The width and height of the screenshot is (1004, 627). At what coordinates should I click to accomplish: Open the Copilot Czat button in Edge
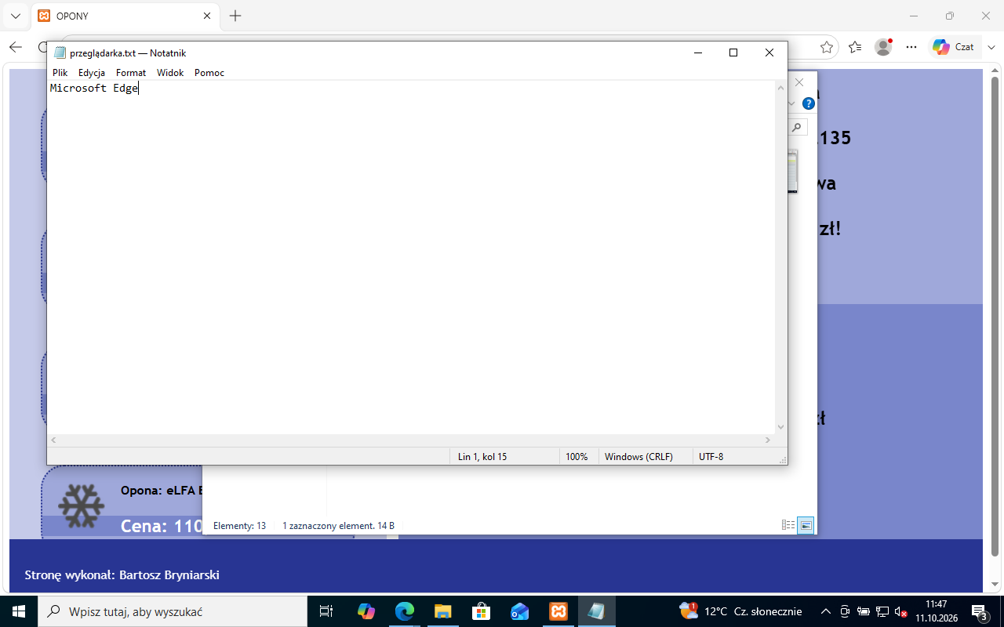coord(953,47)
